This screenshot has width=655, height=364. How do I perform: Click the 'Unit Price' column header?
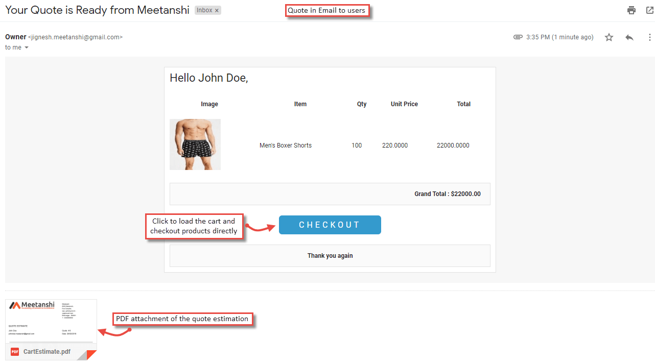[x=405, y=104]
